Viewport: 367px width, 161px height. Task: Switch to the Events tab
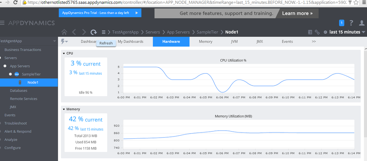tap(287, 41)
